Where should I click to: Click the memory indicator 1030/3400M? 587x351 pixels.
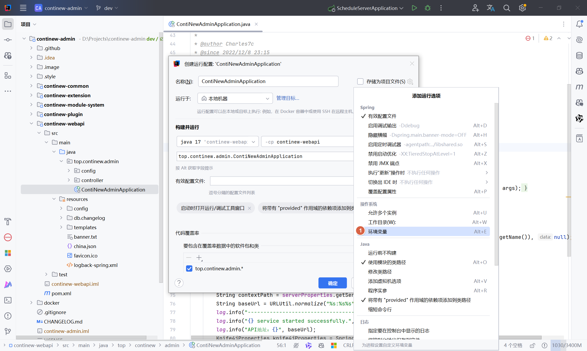coord(567,345)
